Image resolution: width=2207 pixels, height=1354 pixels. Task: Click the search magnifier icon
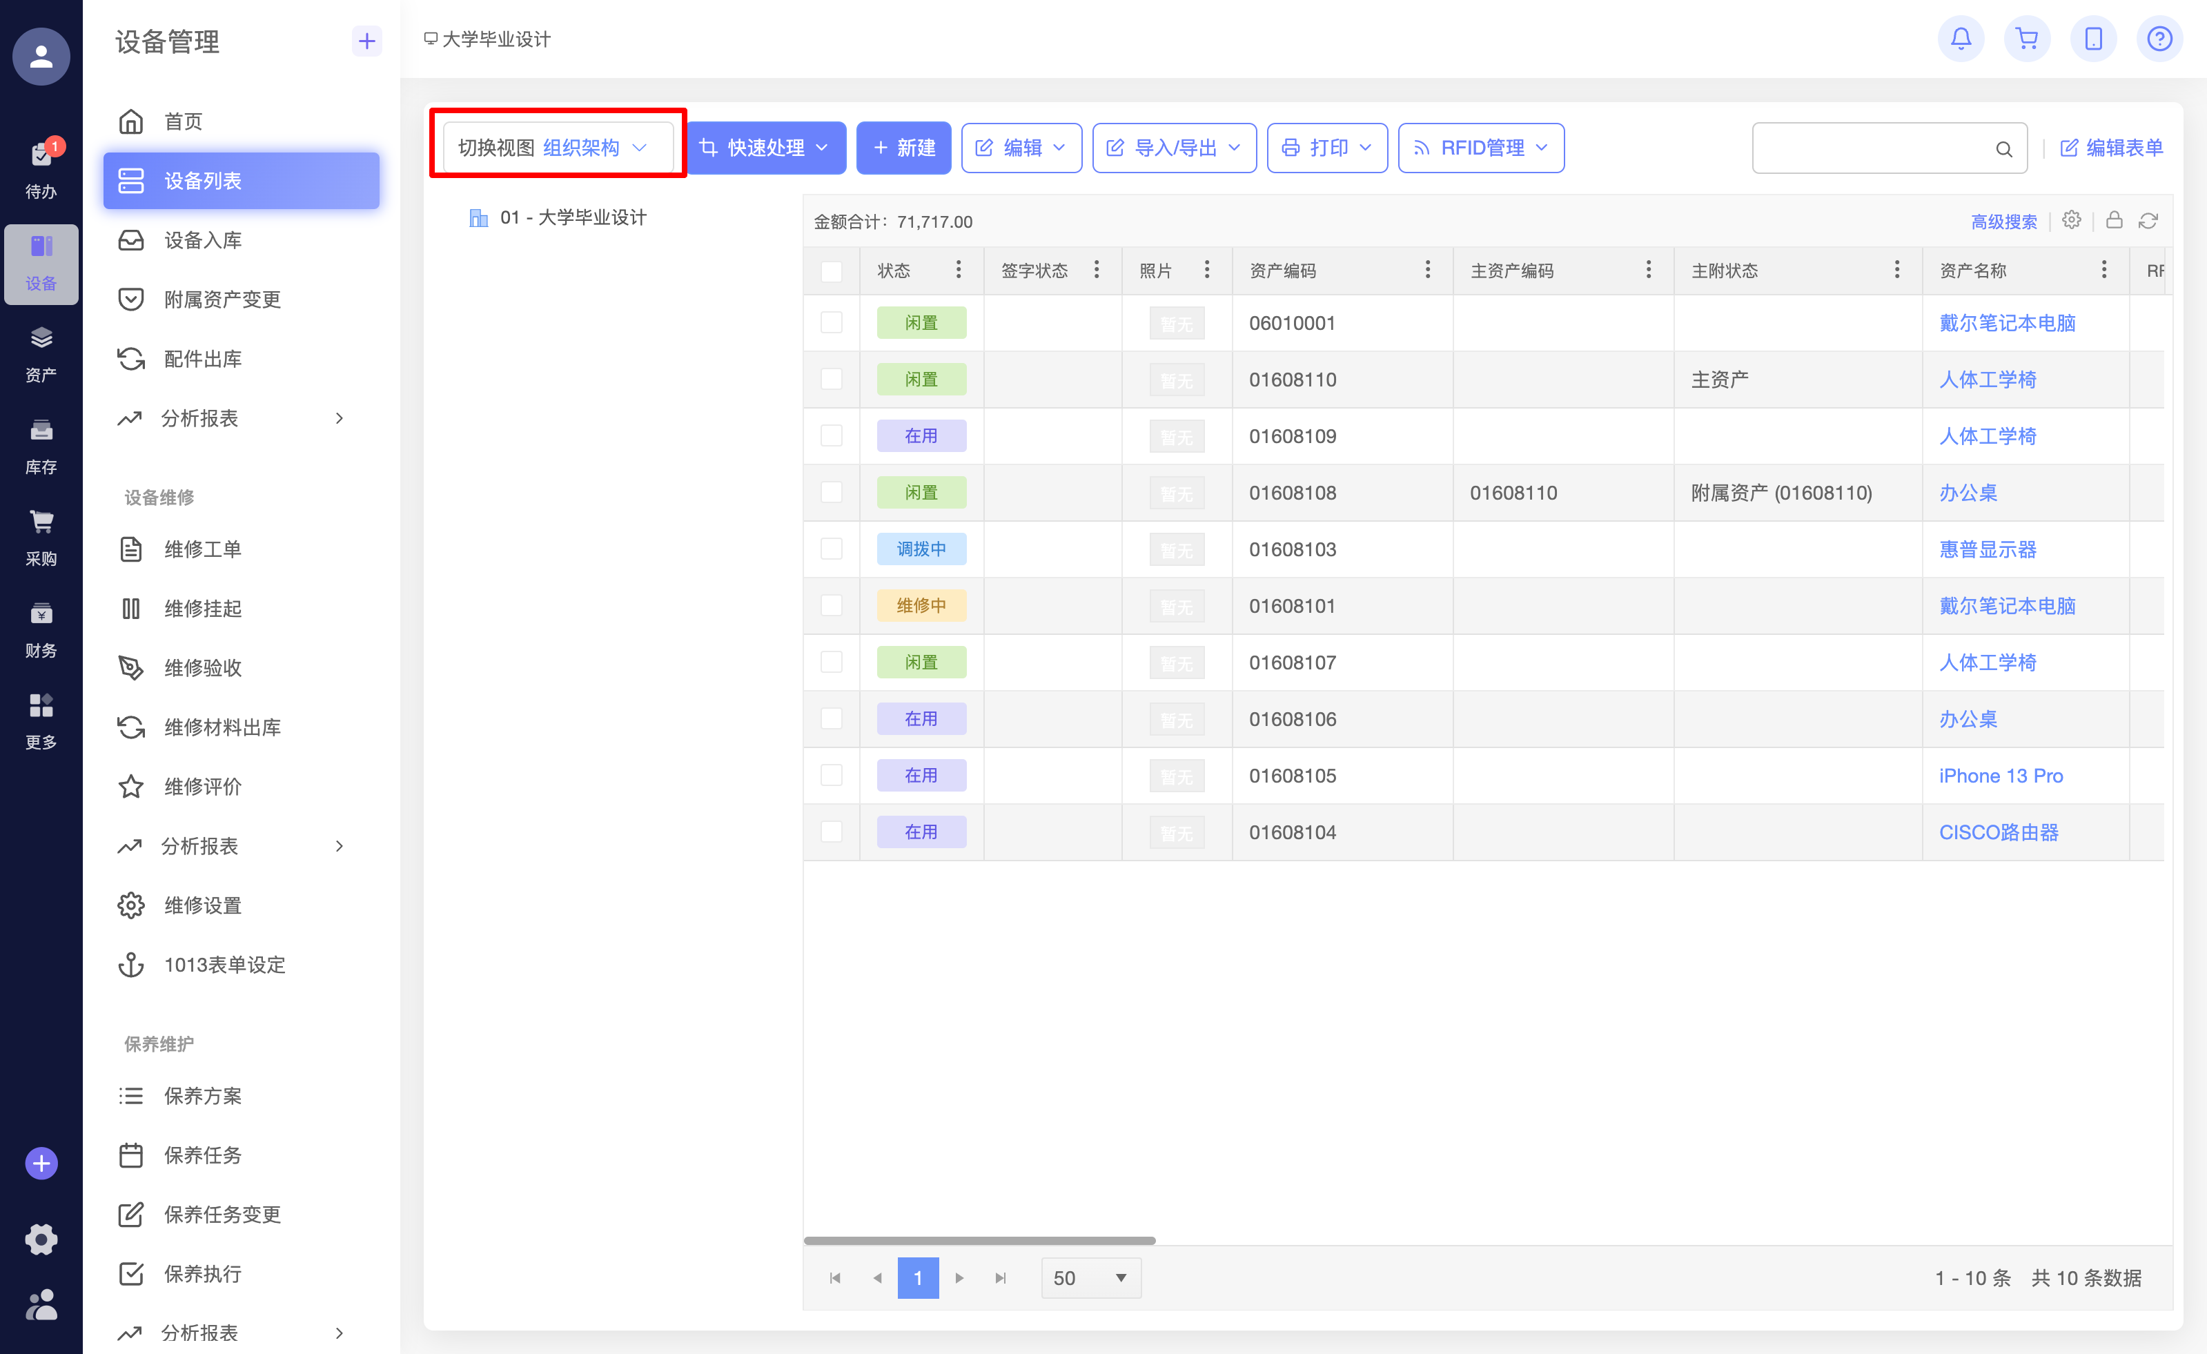2003,150
